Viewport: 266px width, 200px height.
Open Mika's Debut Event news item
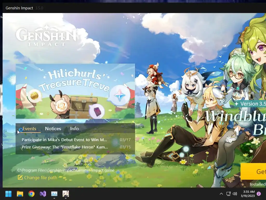[x=64, y=140]
